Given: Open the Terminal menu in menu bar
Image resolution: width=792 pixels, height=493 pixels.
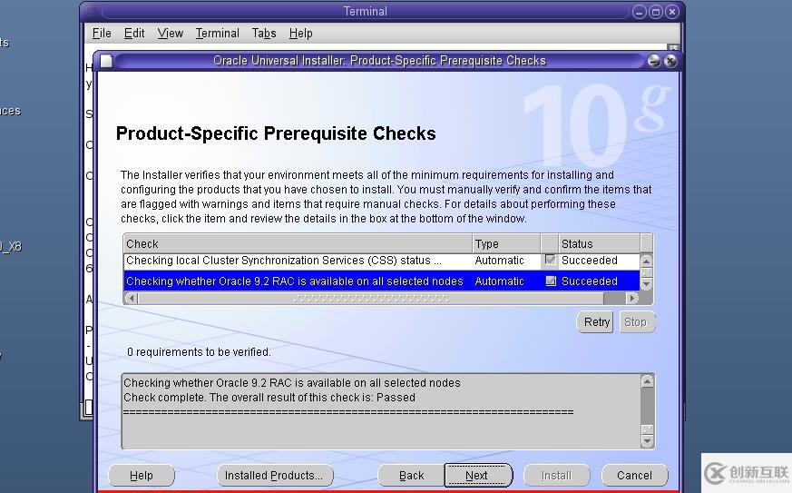Looking at the screenshot, I should coord(217,34).
